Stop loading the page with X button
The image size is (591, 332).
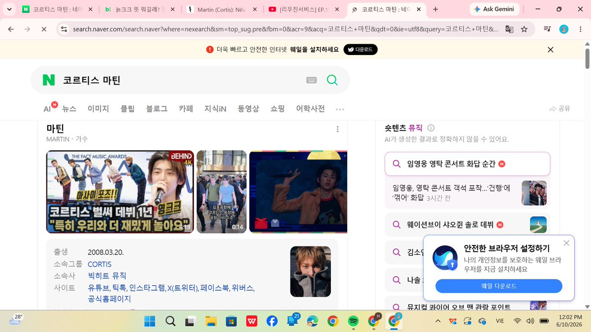coord(43,29)
